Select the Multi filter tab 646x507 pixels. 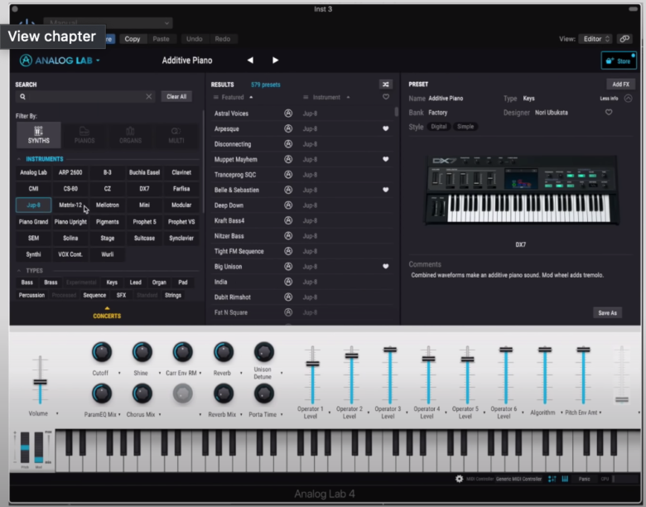(176, 135)
